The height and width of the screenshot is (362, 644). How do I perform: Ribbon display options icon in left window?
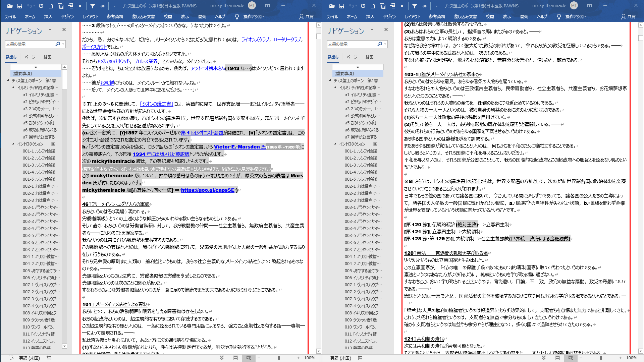(x=267, y=6)
